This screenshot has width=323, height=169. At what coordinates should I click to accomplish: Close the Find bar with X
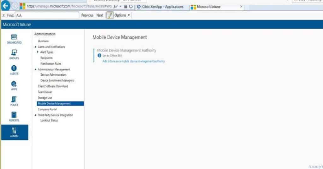pyautogui.click(x=3, y=15)
